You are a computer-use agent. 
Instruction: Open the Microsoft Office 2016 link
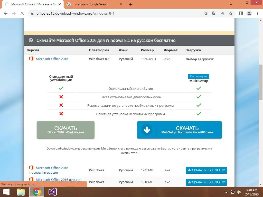[52, 59]
